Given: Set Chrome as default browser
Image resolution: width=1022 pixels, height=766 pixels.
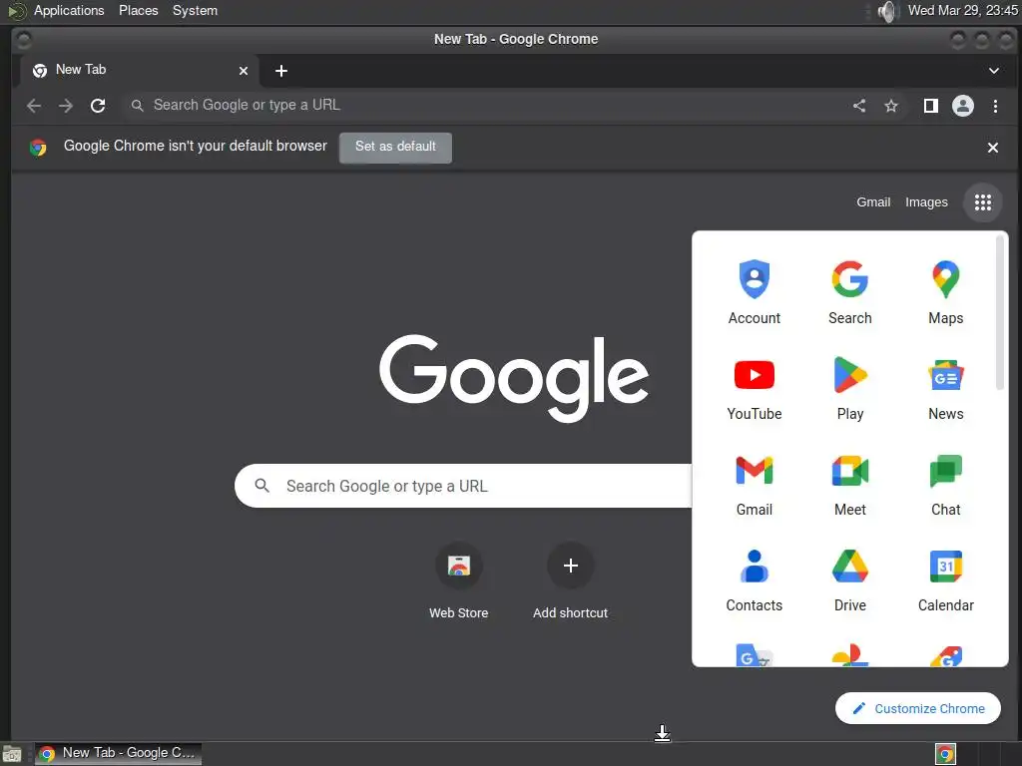Looking at the screenshot, I should pos(395,148).
